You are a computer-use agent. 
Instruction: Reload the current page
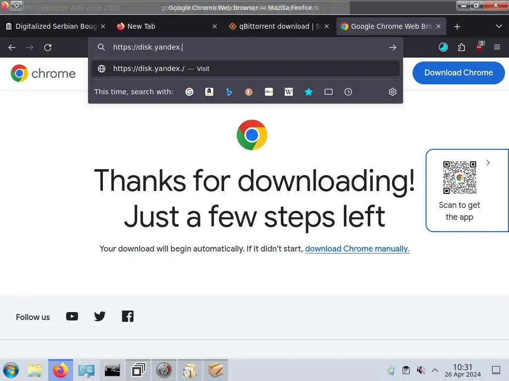(x=48, y=48)
